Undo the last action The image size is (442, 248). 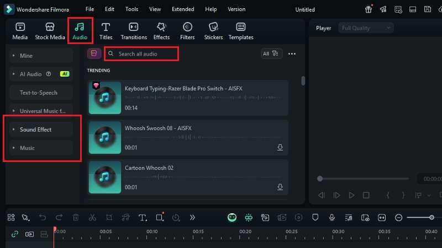click(x=43, y=217)
